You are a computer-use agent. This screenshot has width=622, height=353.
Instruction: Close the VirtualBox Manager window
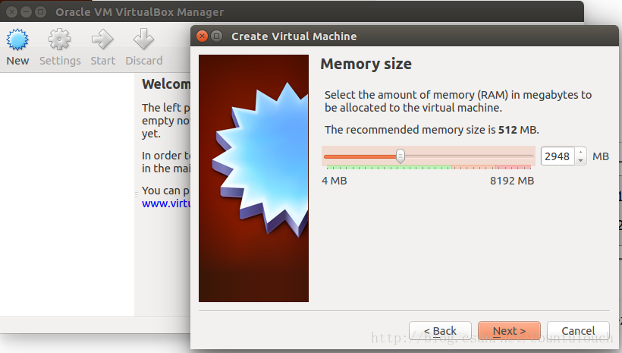10,12
